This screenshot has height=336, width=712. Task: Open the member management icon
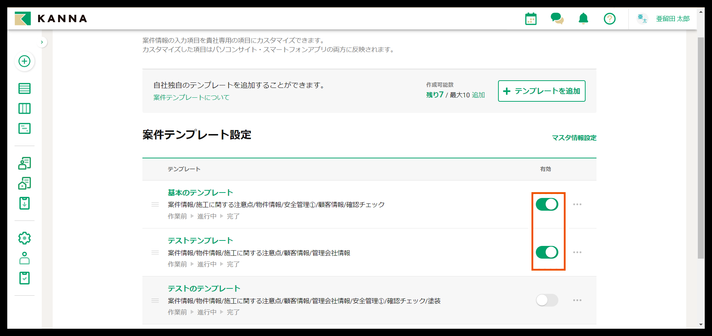24,258
